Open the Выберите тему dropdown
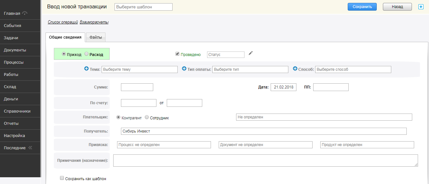 coord(139,69)
